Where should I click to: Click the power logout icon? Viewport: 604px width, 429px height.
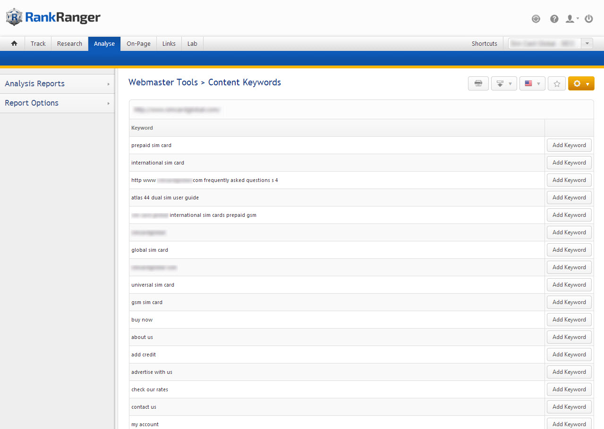tap(588, 19)
